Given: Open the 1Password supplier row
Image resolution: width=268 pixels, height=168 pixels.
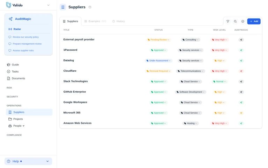Looking at the screenshot, I should tap(70, 50).
